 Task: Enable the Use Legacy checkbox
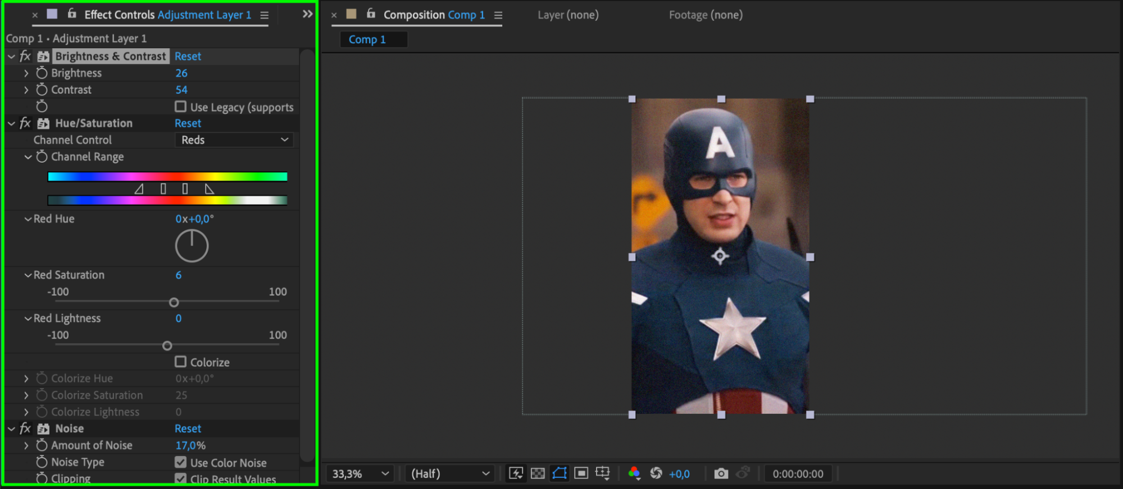point(180,107)
